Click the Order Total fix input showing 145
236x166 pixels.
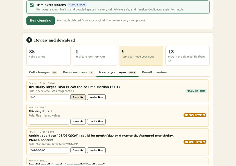pyautogui.click(x=49, y=97)
